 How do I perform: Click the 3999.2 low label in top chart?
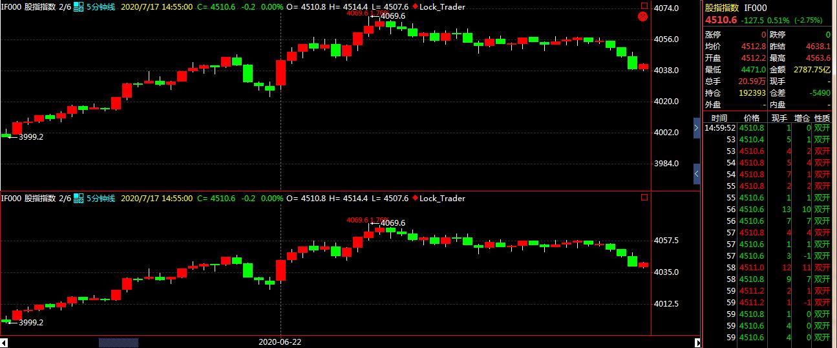31,137
